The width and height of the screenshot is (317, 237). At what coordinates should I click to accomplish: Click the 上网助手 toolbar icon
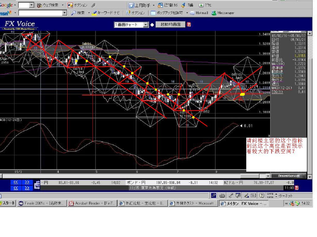click(131, 5)
